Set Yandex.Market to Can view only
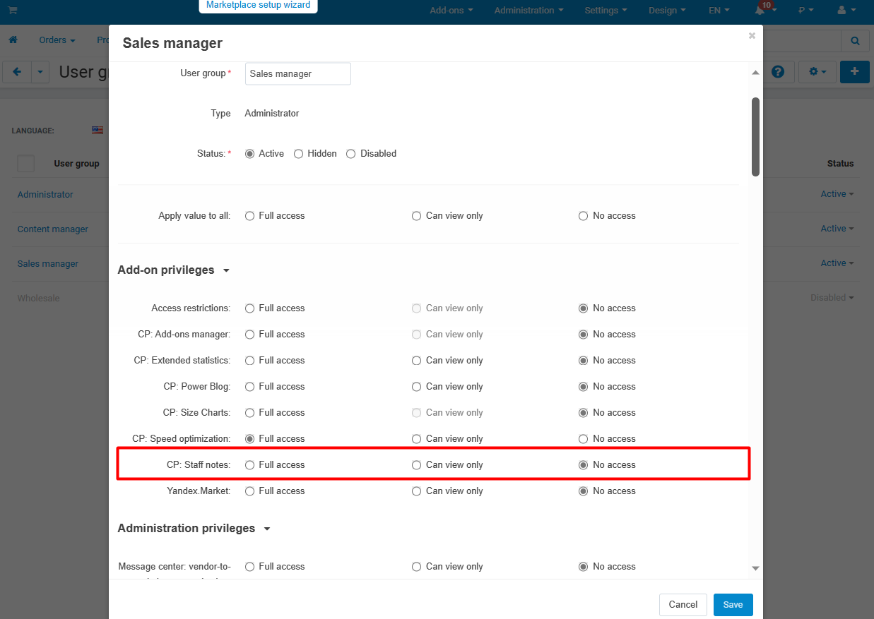This screenshot has height=619, width=874. (x=416, y=491)
